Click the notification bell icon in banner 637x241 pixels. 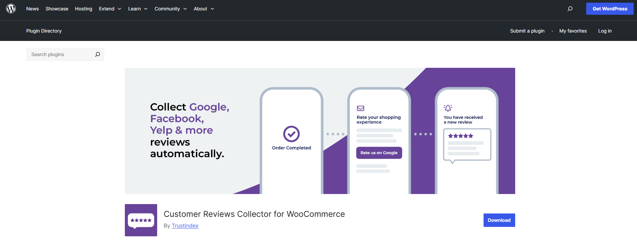pyautogui.click(x=448, y=108)
